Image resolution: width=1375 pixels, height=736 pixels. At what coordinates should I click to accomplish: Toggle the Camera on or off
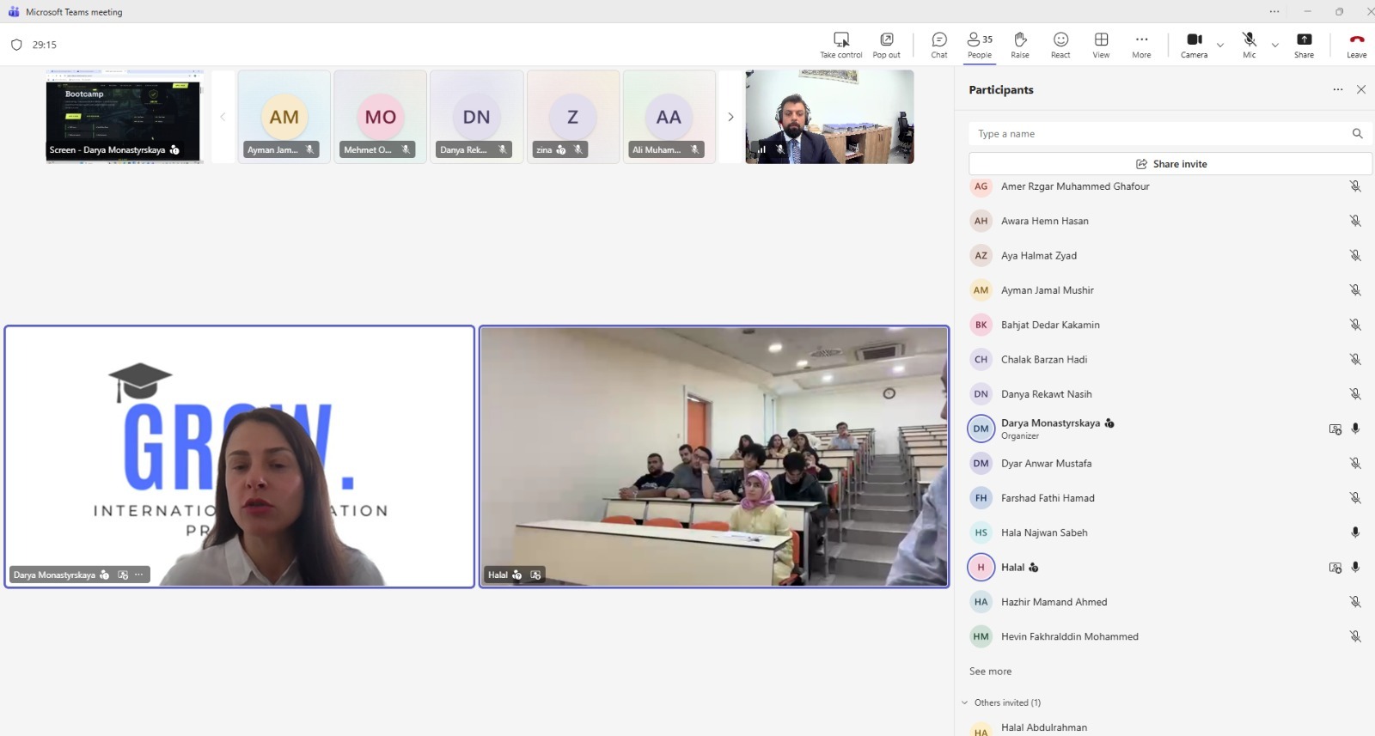coord(1194,45)
